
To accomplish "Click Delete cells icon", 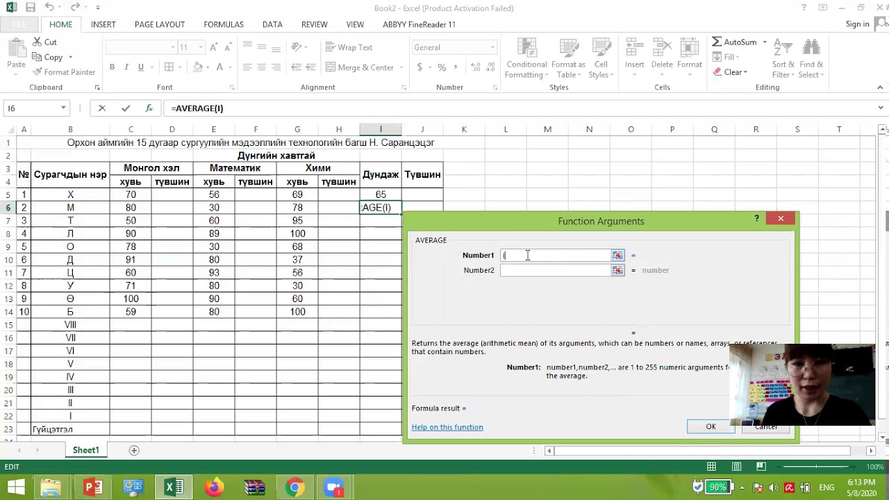I will coord(662,48).
